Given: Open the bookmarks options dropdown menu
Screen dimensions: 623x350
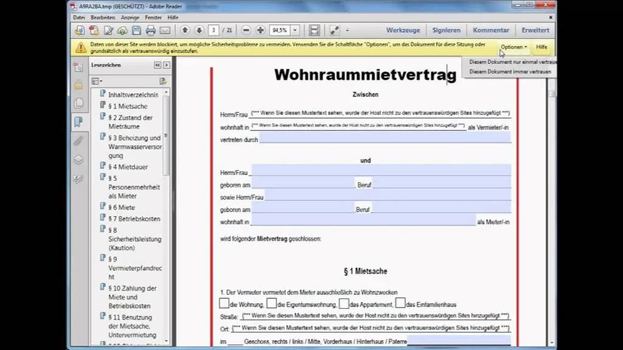Looking at the screenshot, I should [97, 81].
